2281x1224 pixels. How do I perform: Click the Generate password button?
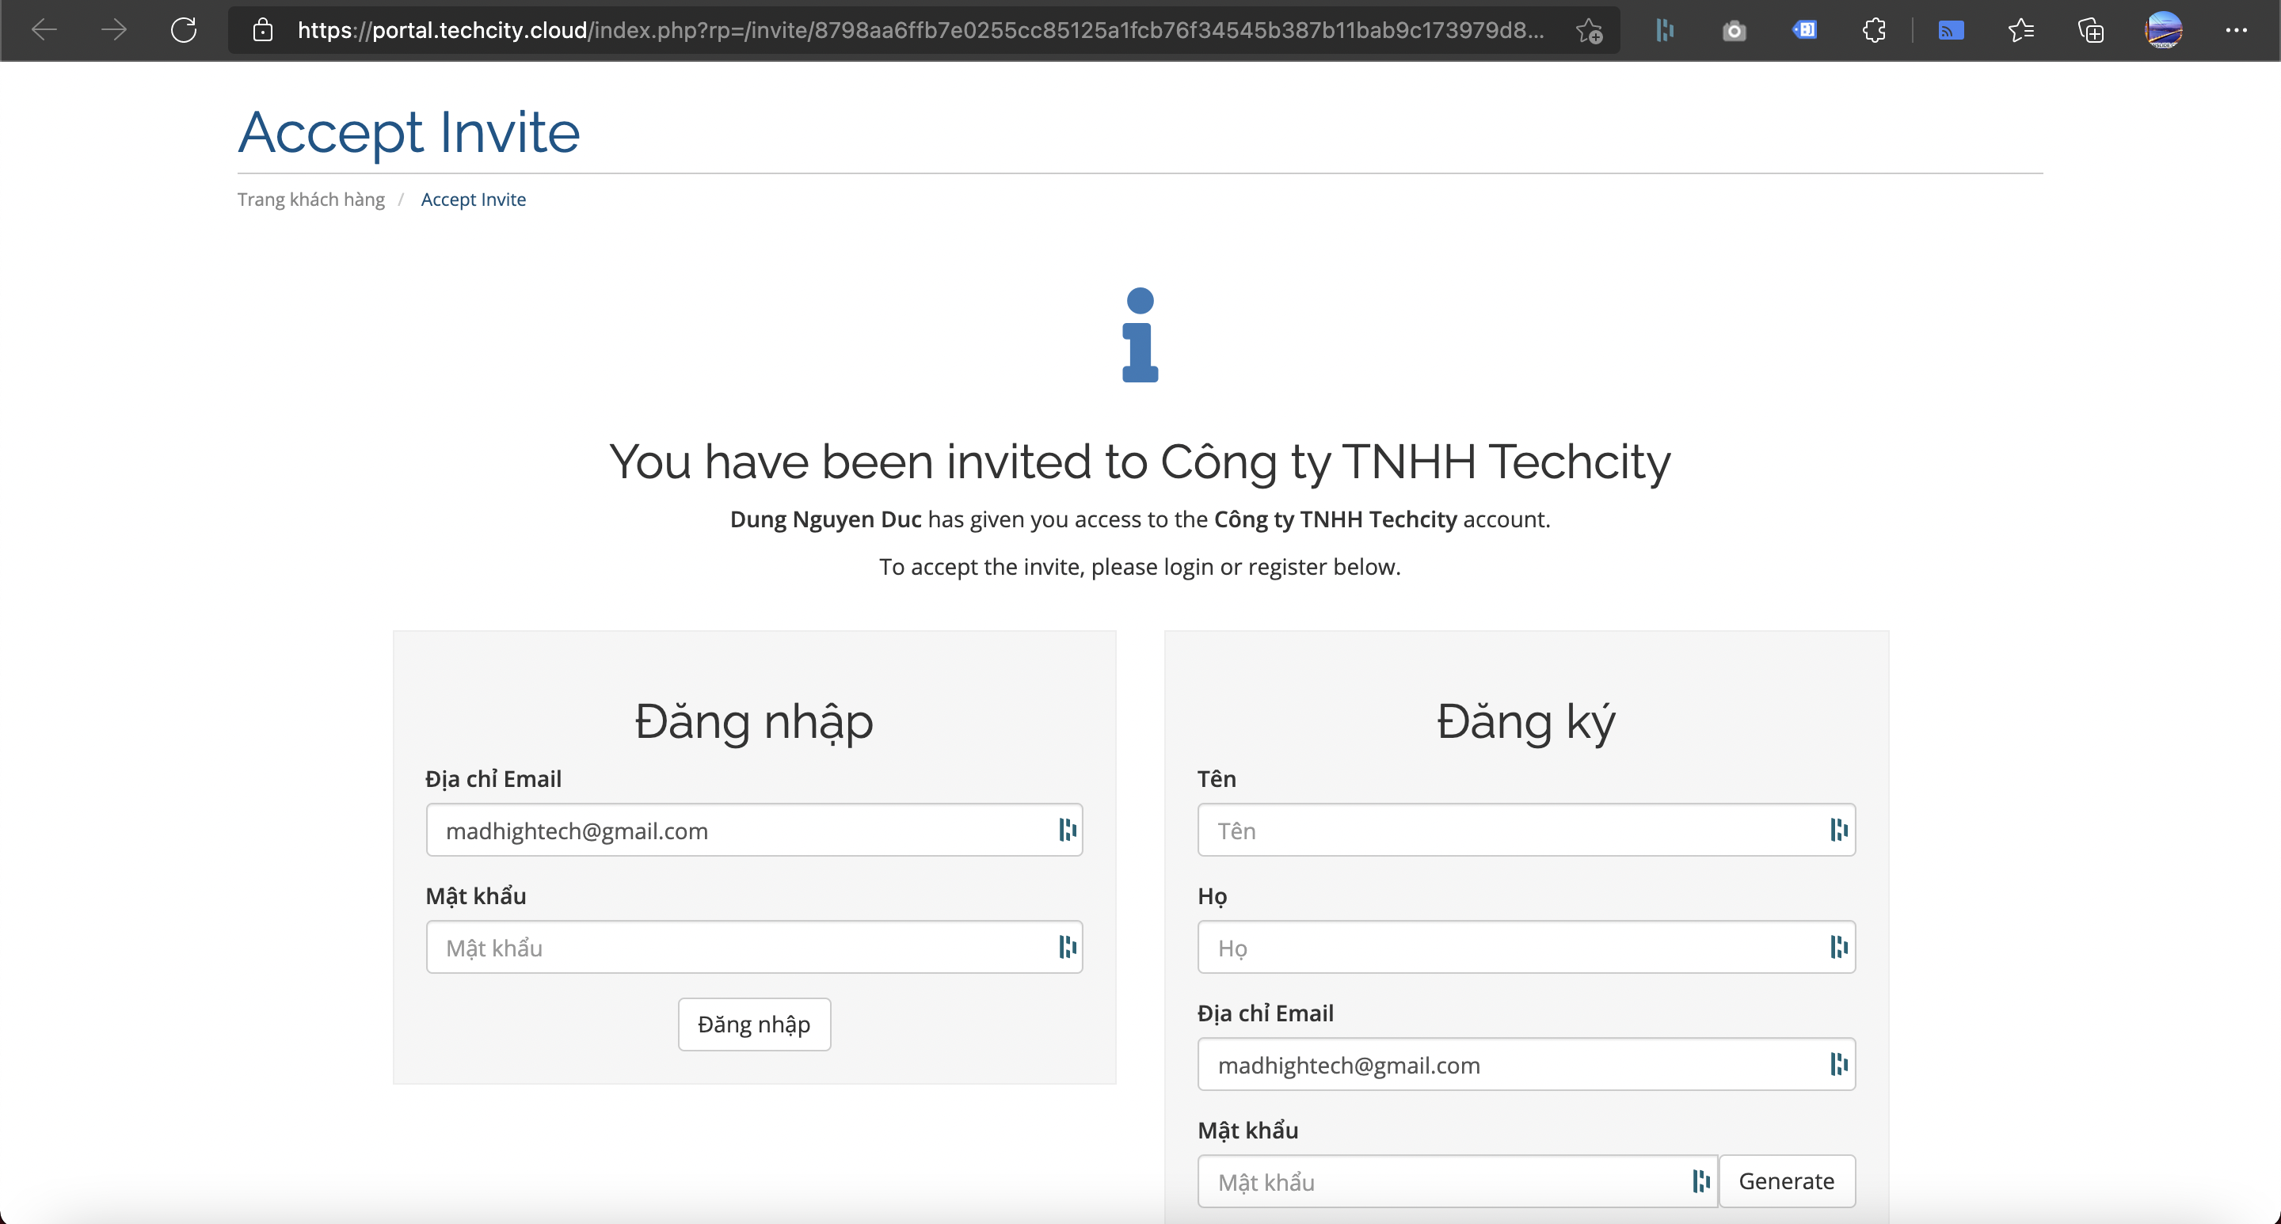point(1787,1180)
